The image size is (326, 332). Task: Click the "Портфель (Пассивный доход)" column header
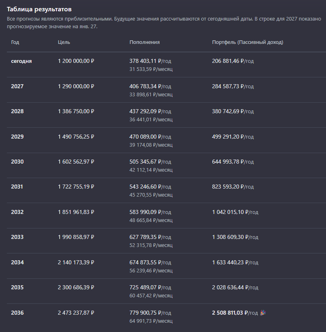pyautogui.click(x=247, y=42)
